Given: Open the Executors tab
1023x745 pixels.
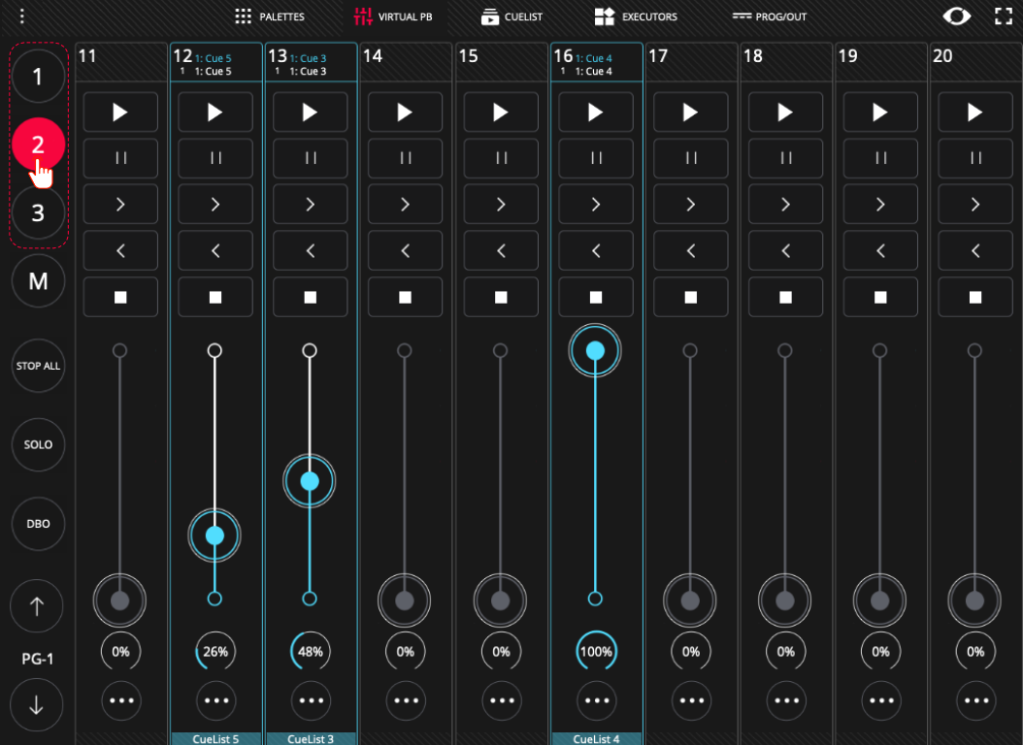Looking at the screenshot, I should 636,16.
